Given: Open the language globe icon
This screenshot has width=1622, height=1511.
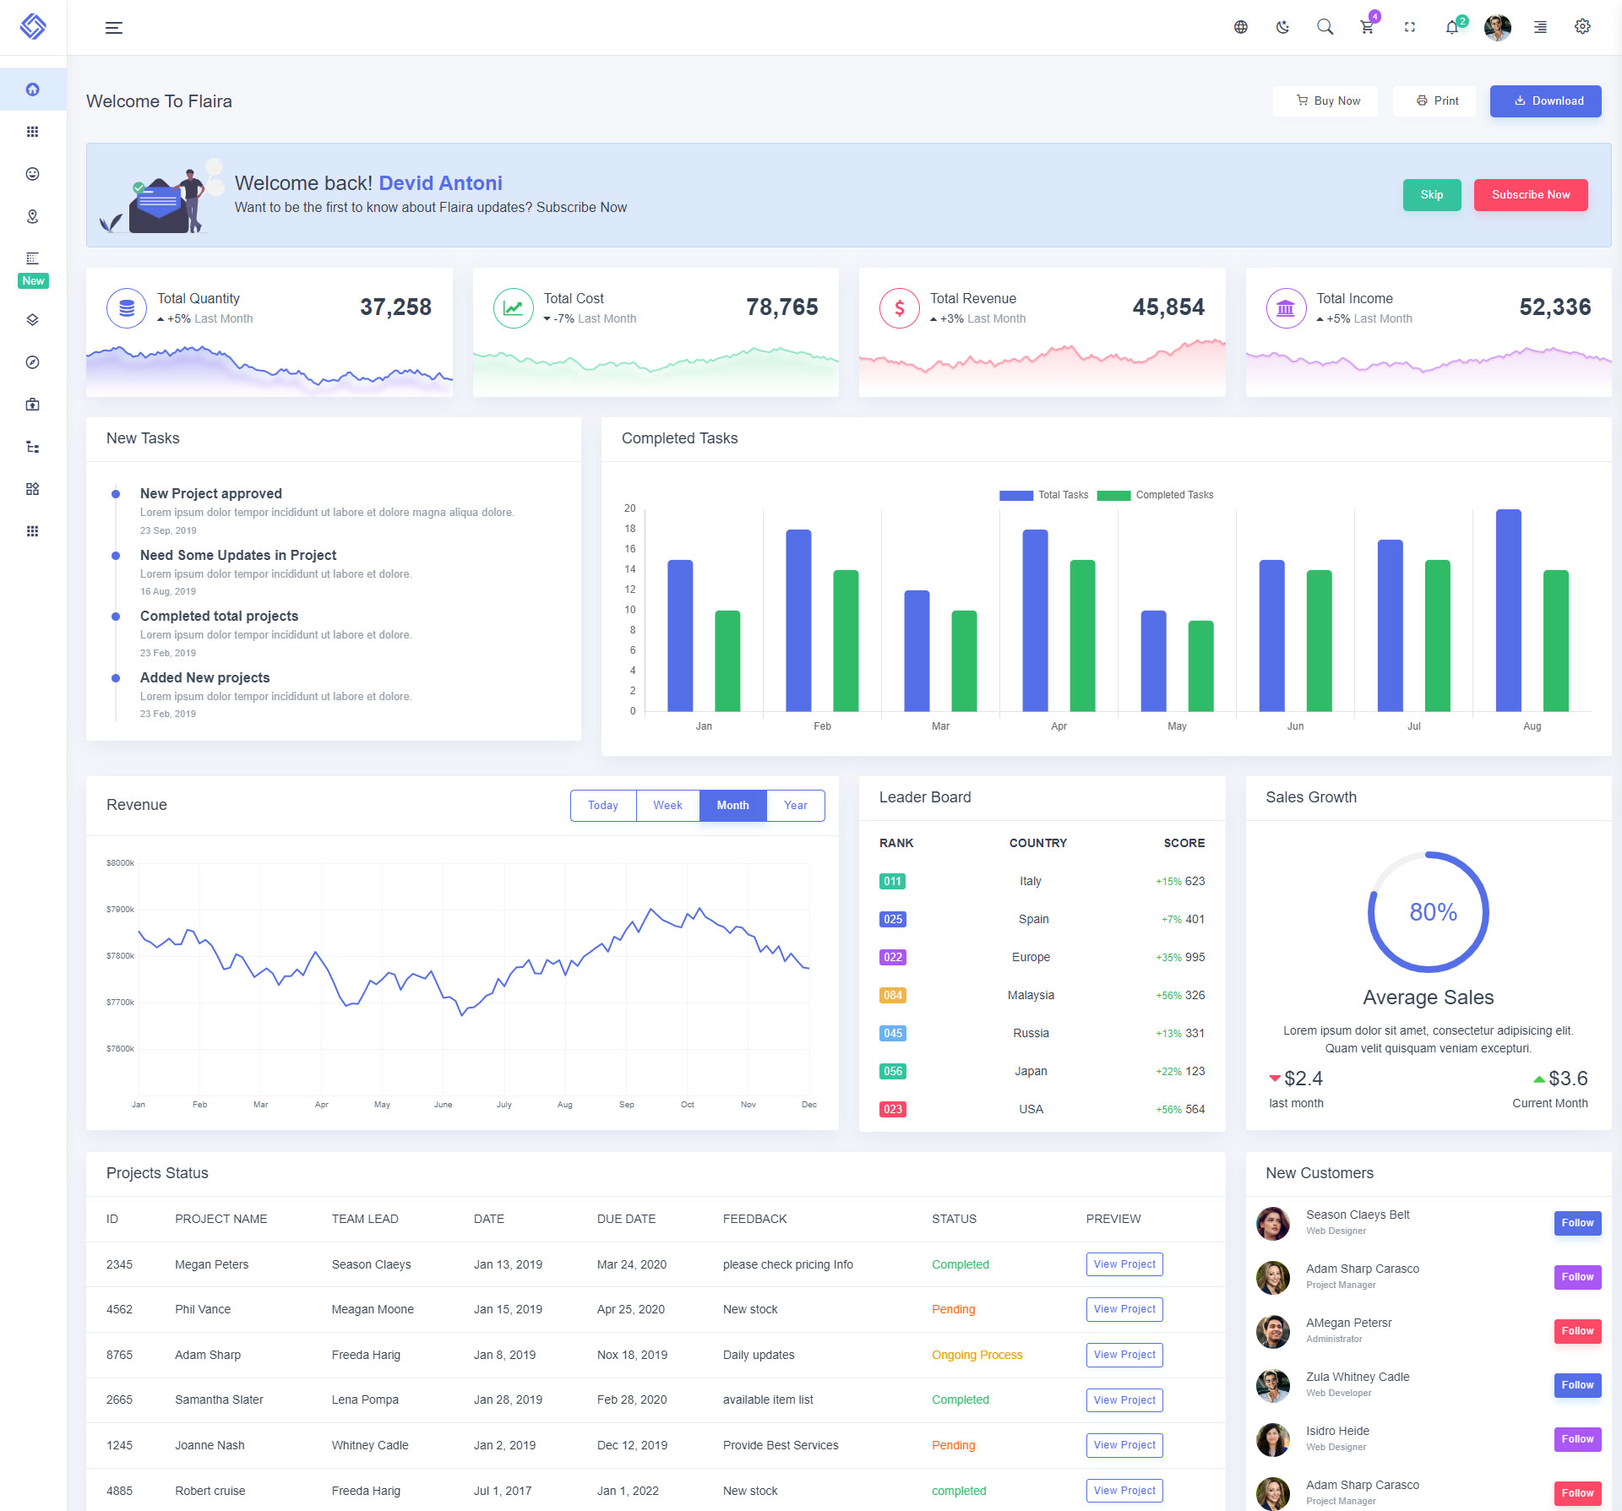Looking at the screenshot, I should point(1240,27).
